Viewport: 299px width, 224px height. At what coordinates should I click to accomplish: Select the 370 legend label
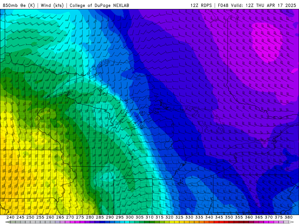point(269,217)
